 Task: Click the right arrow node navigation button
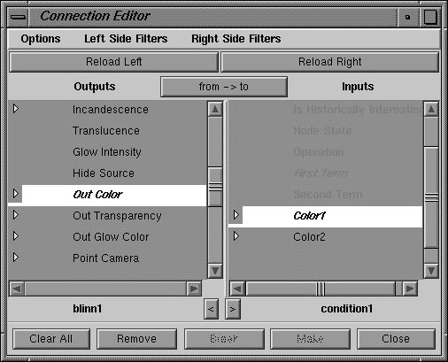[x=233, y=309]
